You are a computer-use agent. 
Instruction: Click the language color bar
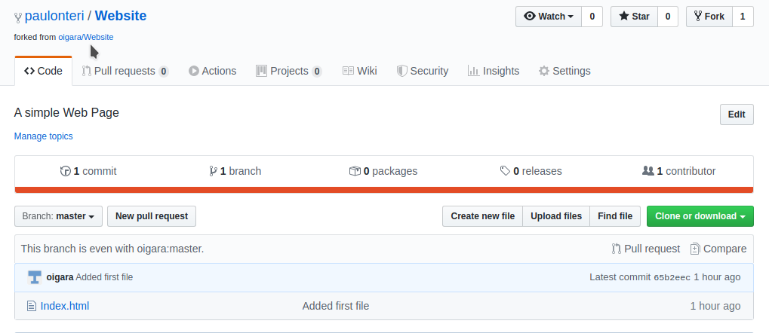click(x=383, y=189)
